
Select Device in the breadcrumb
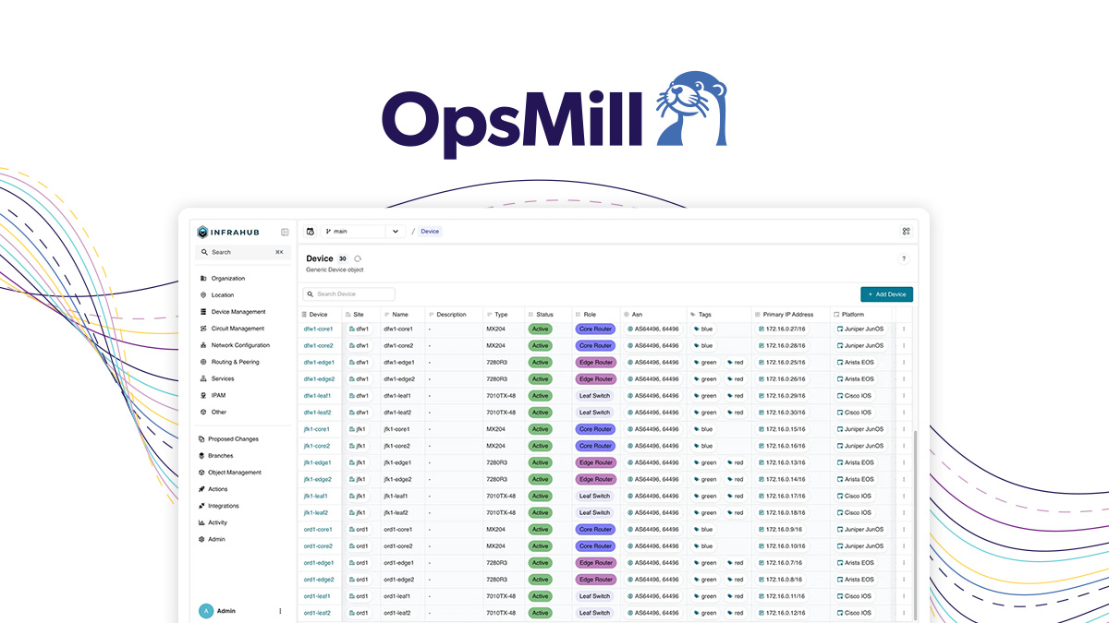pos(429,231)
